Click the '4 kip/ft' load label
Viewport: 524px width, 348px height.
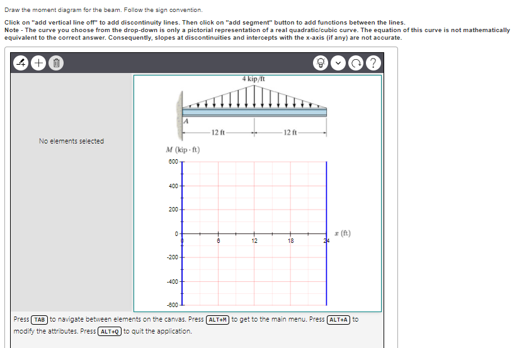tap(253, 79)
